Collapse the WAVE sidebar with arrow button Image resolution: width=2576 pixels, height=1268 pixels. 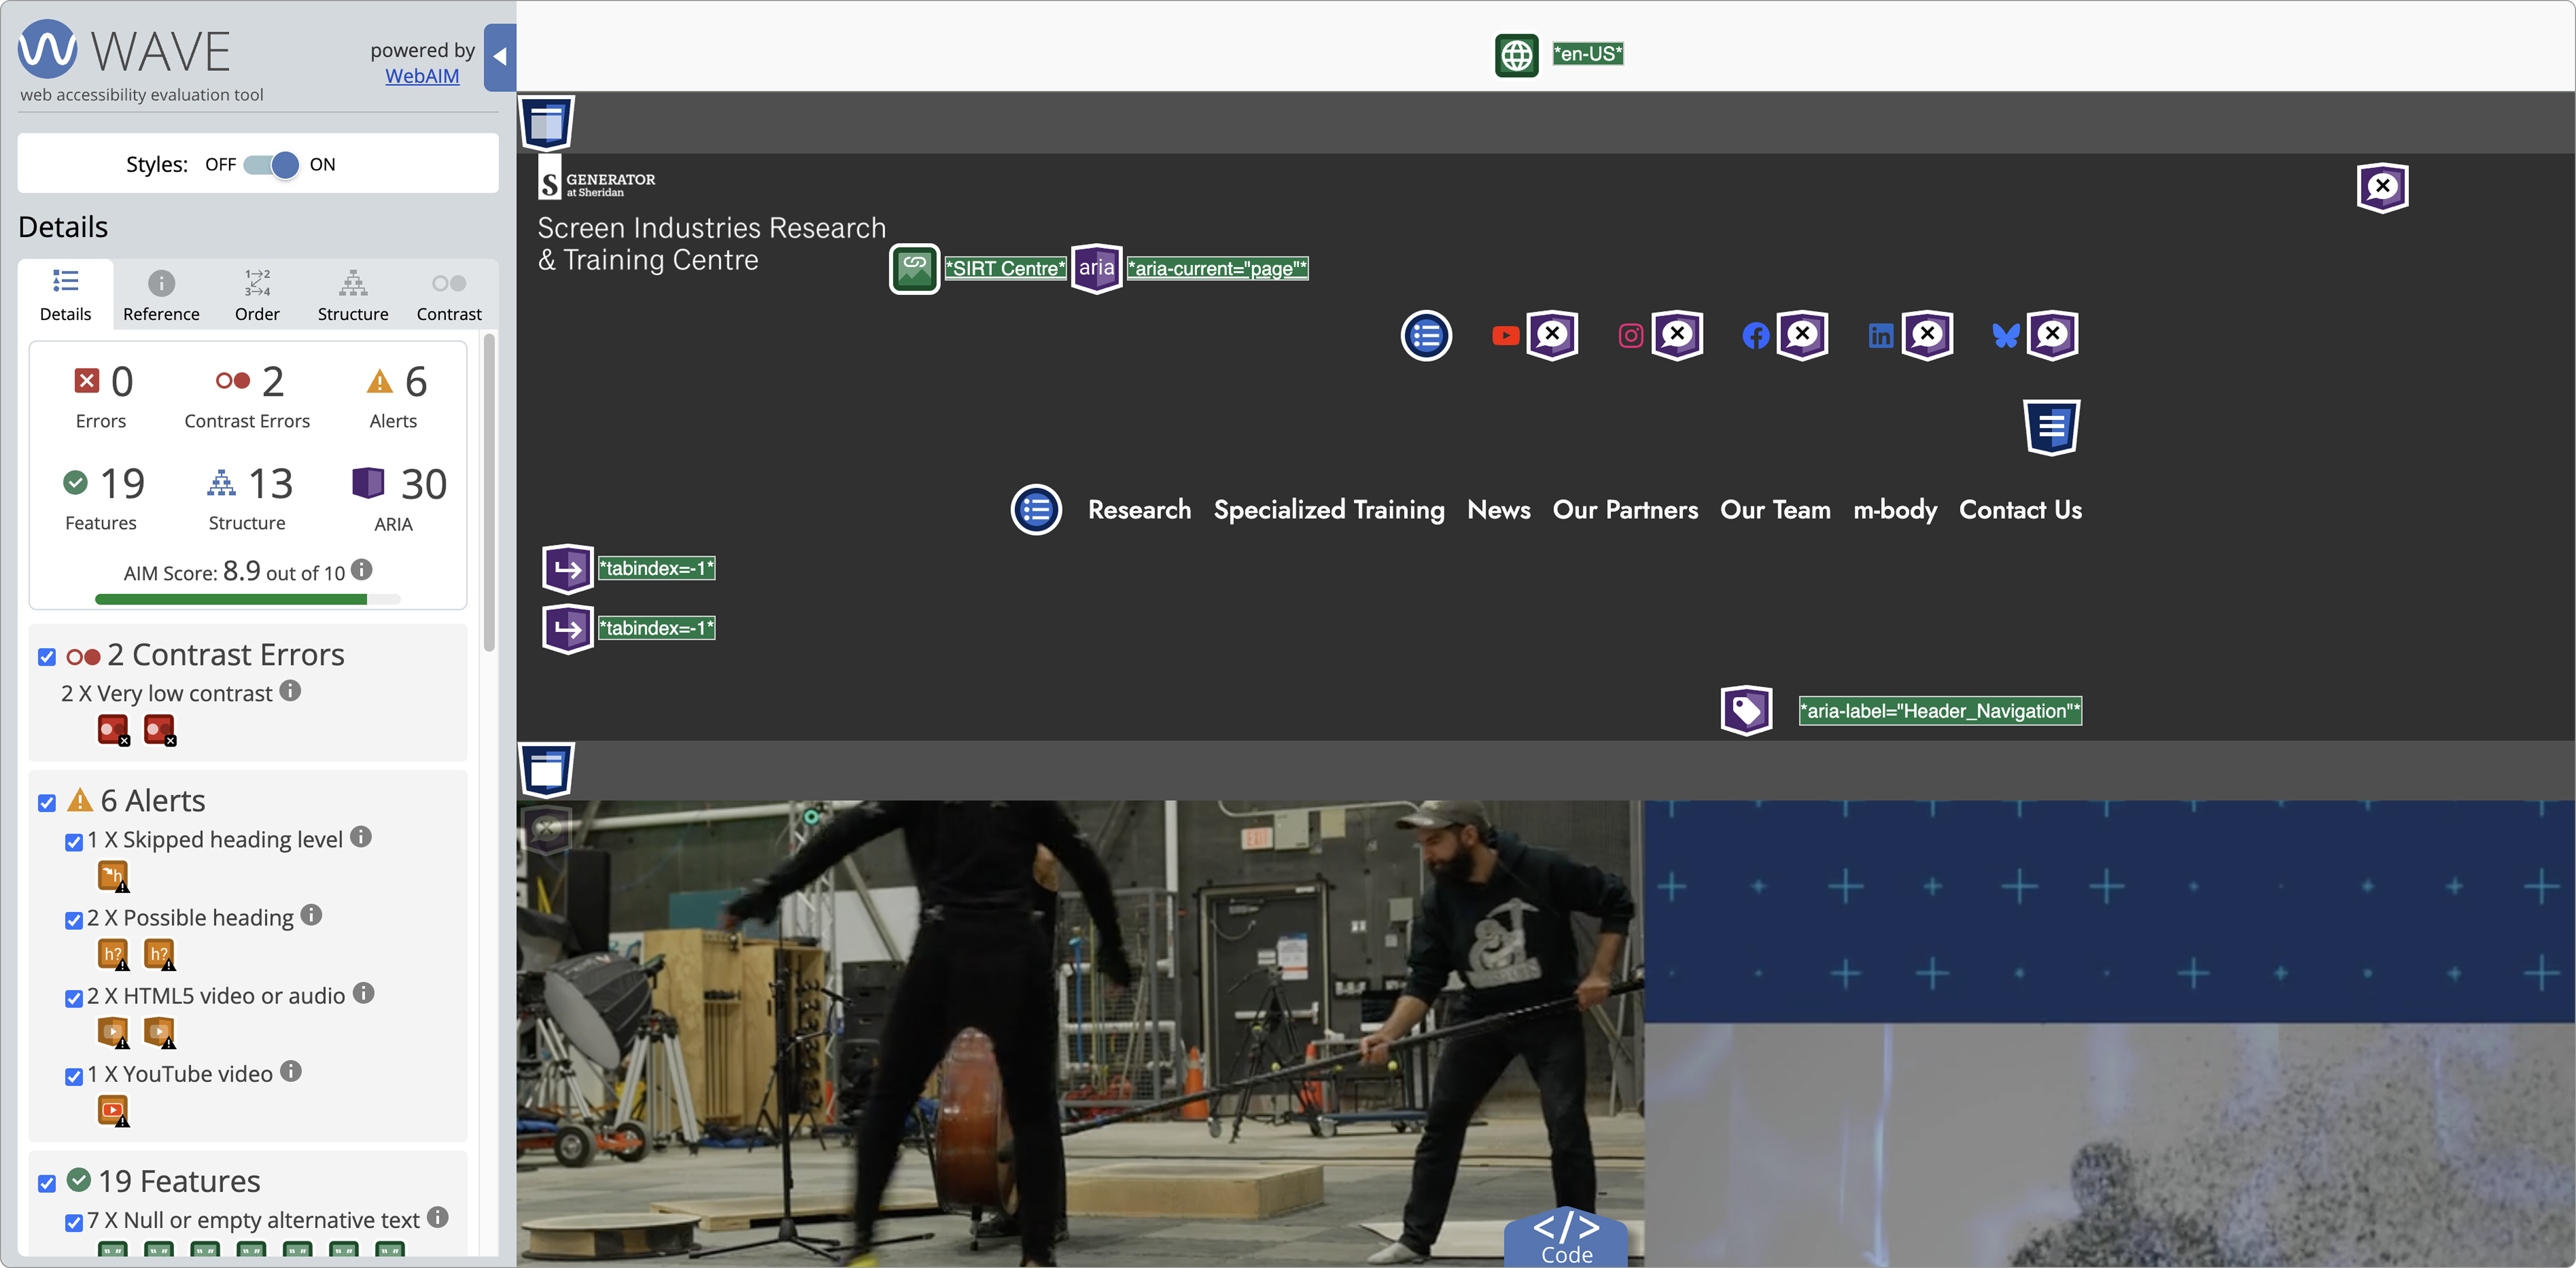500,58
